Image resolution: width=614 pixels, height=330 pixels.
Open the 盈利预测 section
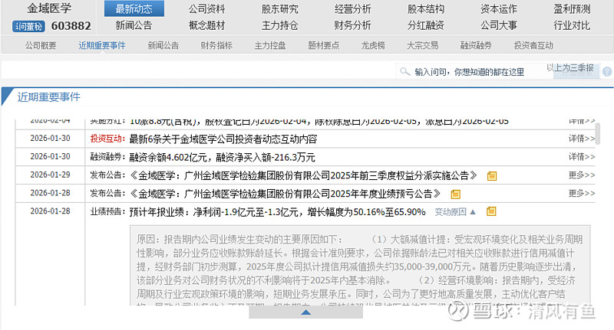[572, 8]
